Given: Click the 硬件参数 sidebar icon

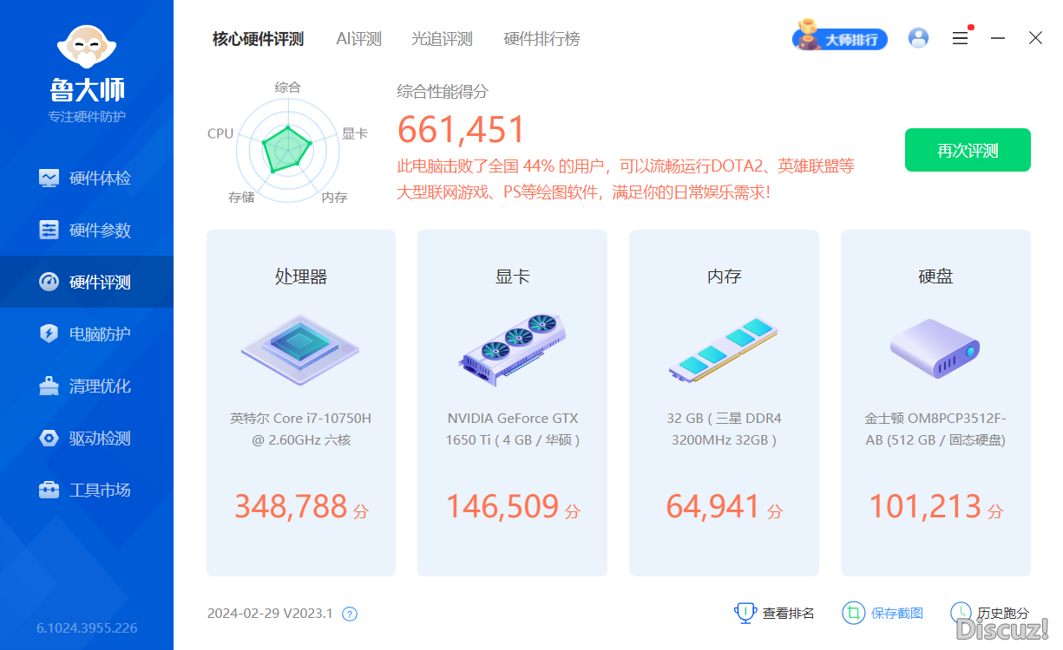Looking at the screenshot, I should pyautogui.click(x=49, y=231).
